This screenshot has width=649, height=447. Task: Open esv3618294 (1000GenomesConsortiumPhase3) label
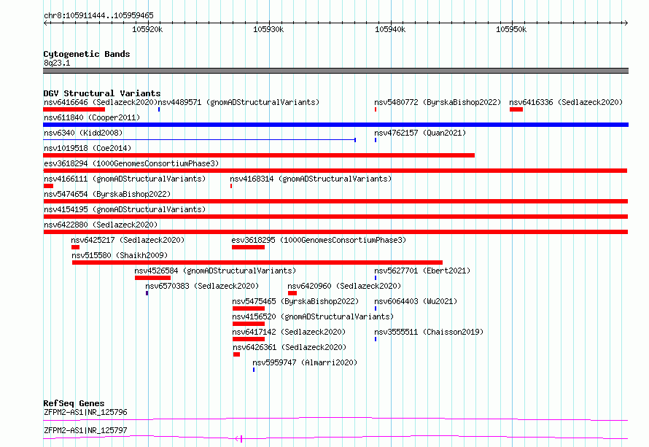131,163
